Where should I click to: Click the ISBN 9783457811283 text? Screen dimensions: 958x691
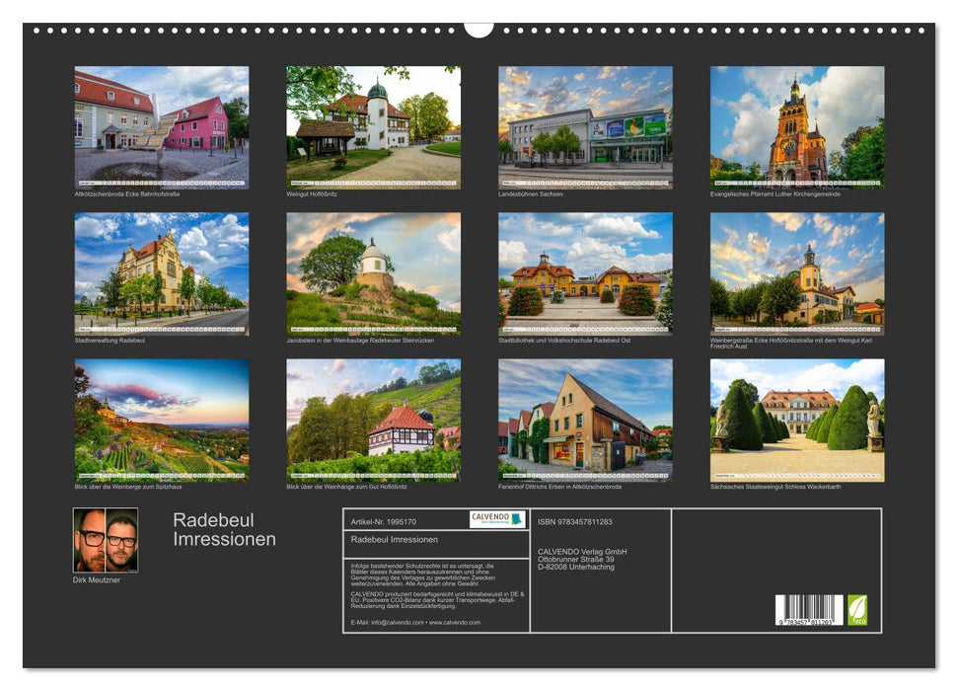coord(574,521)
